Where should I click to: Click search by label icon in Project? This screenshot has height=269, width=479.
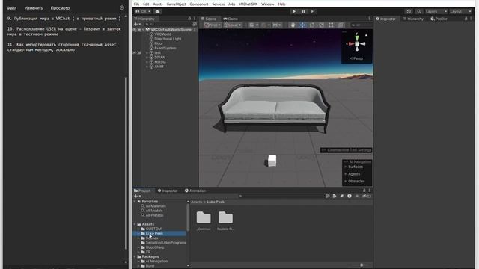[341, 196]
